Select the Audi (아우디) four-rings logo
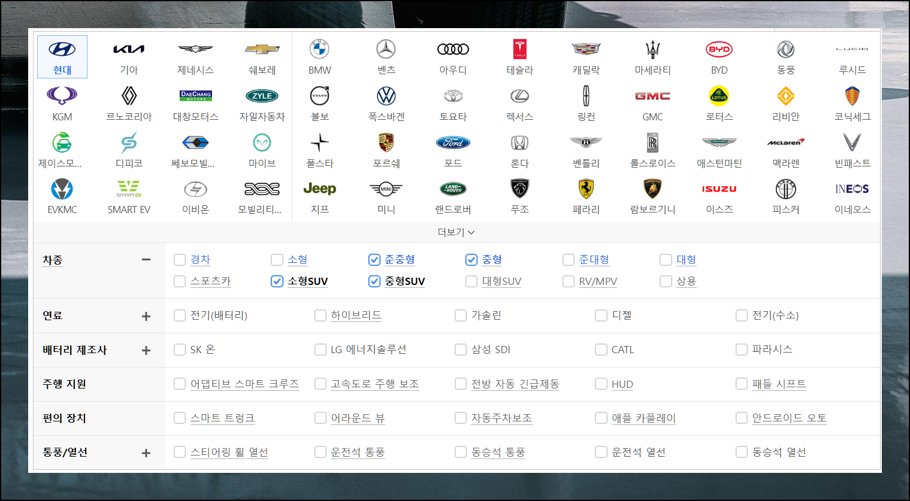This screenshot has width=910, height=501. pyautogui.click(x=453, y=49)
